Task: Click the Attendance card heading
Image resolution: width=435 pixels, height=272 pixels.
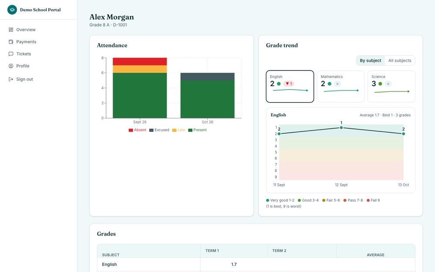Action: tap(112, 45)
